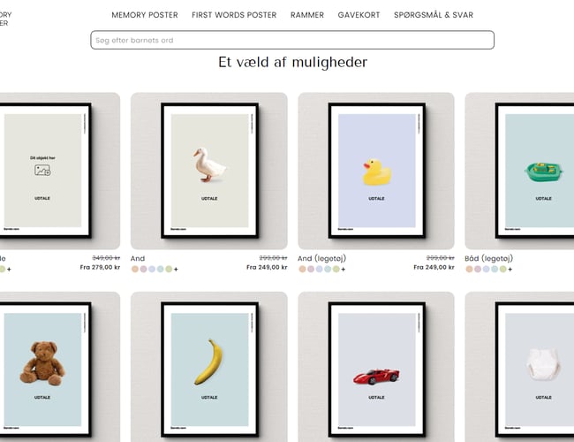Open the custom upload image poster
574x442 pixels.
[60, 171]
